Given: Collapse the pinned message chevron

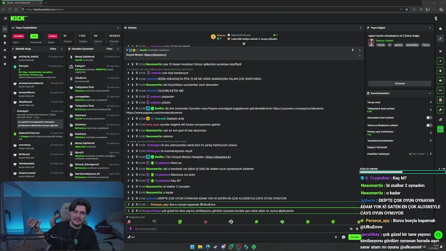Looking at the screenshot, I should pos(360,56).
